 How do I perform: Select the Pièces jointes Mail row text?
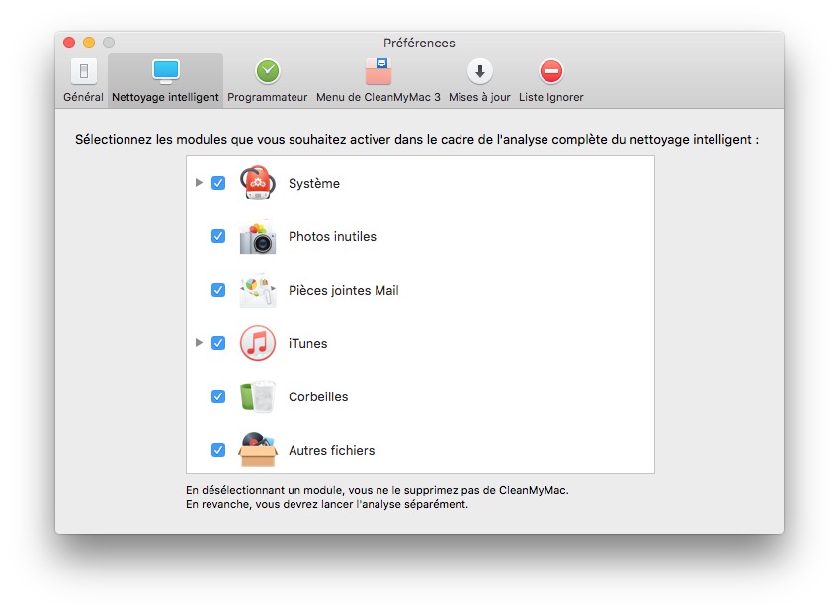coord(344,290)
